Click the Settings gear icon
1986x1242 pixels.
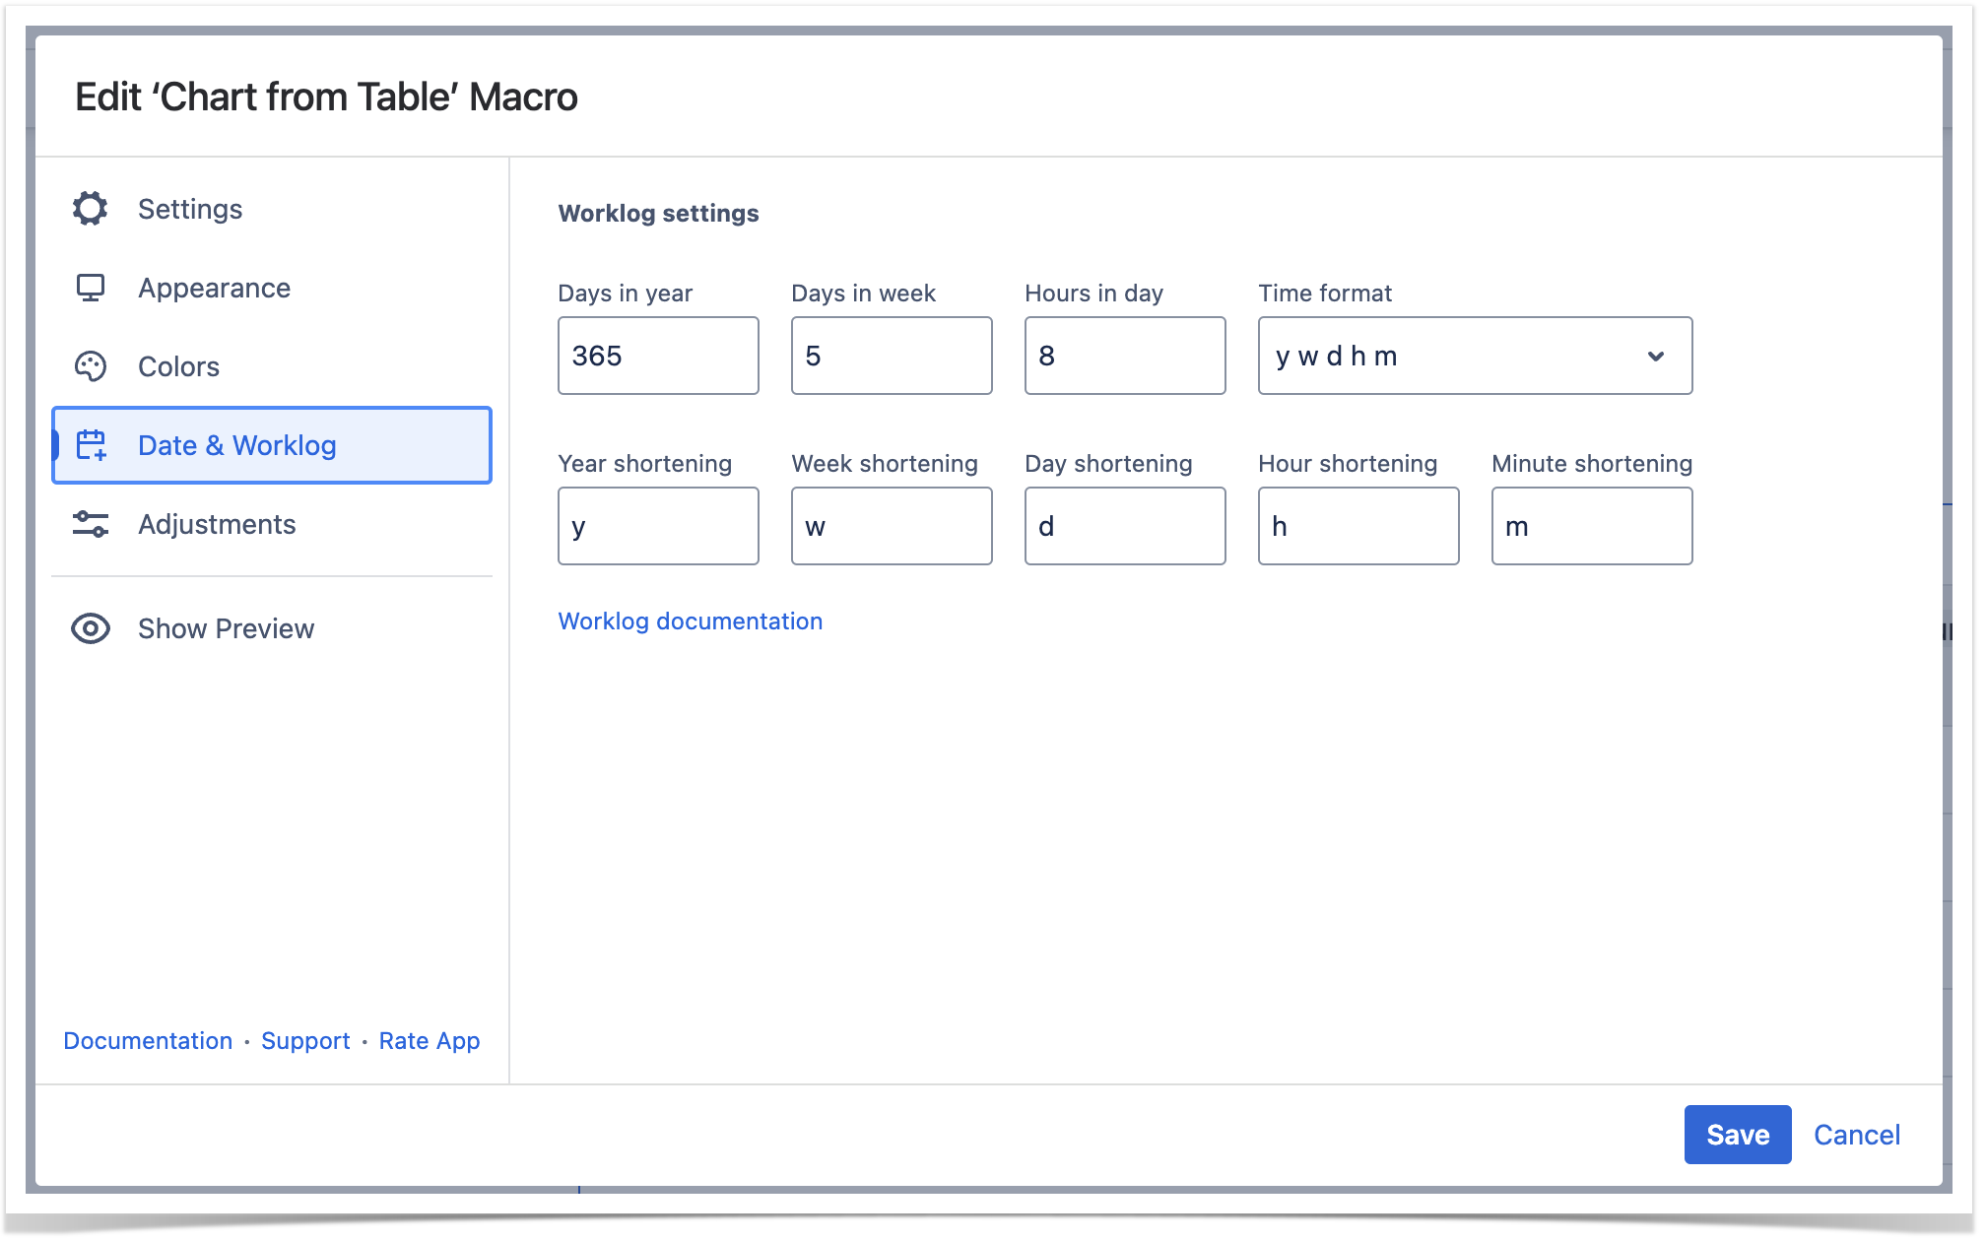point(90,209)
